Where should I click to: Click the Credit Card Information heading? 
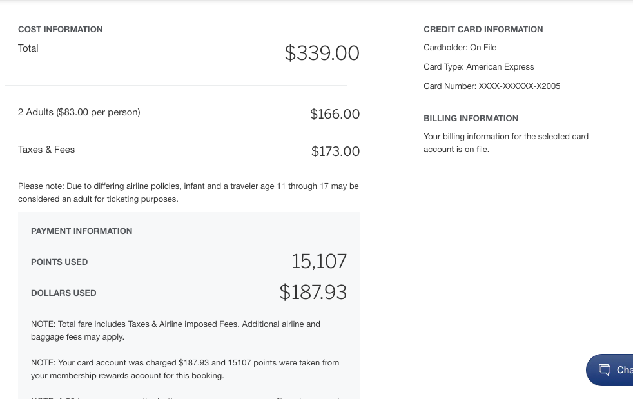coord(483,30)
